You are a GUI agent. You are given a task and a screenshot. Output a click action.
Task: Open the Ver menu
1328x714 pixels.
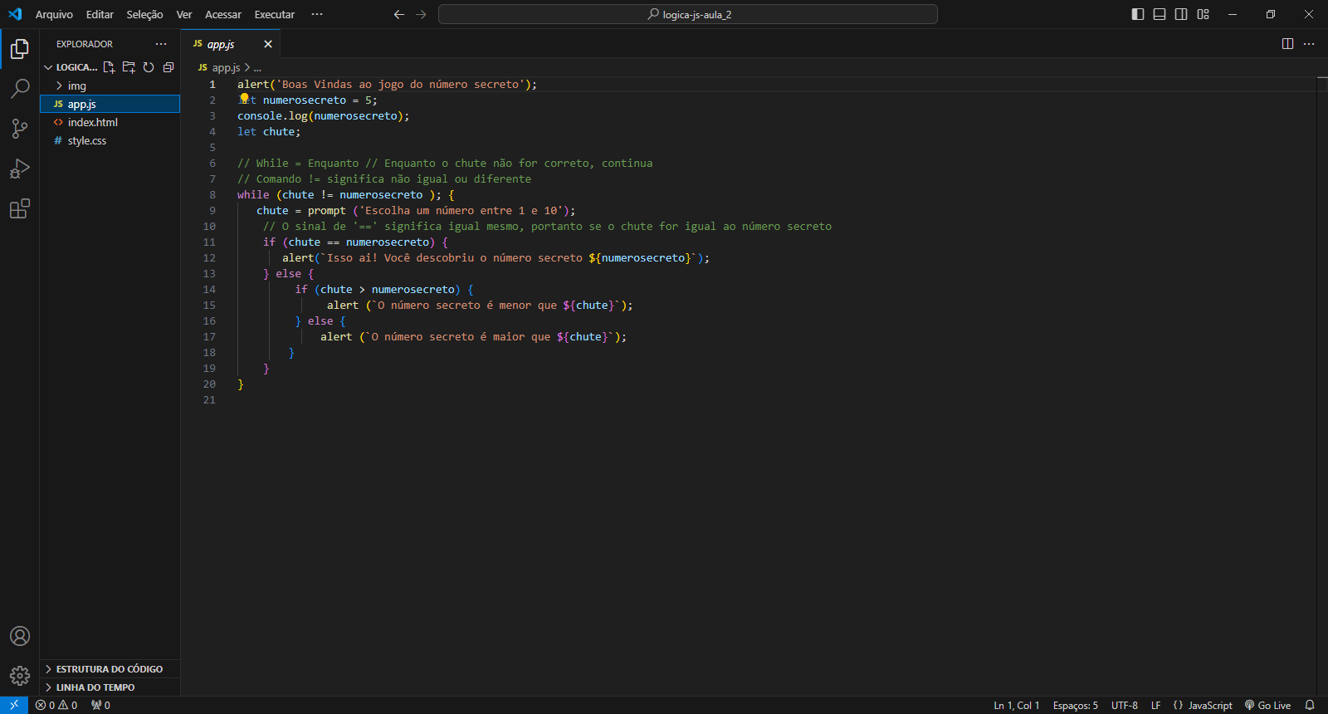[184, 14]
